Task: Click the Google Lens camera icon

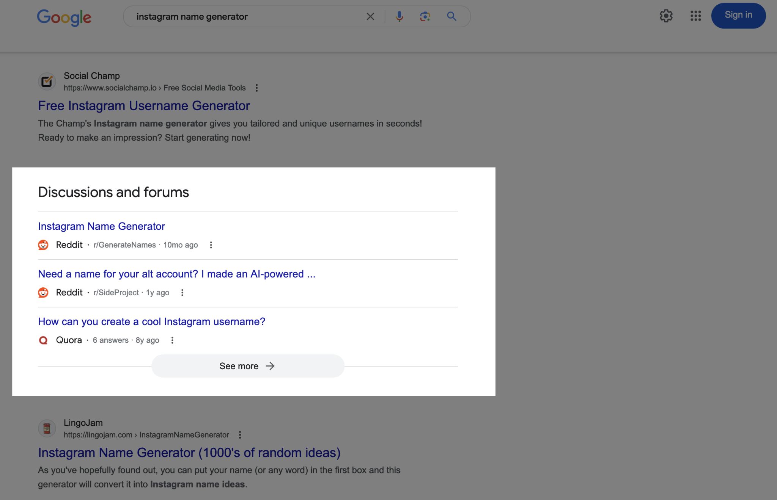Action: [x=425, y=16]
